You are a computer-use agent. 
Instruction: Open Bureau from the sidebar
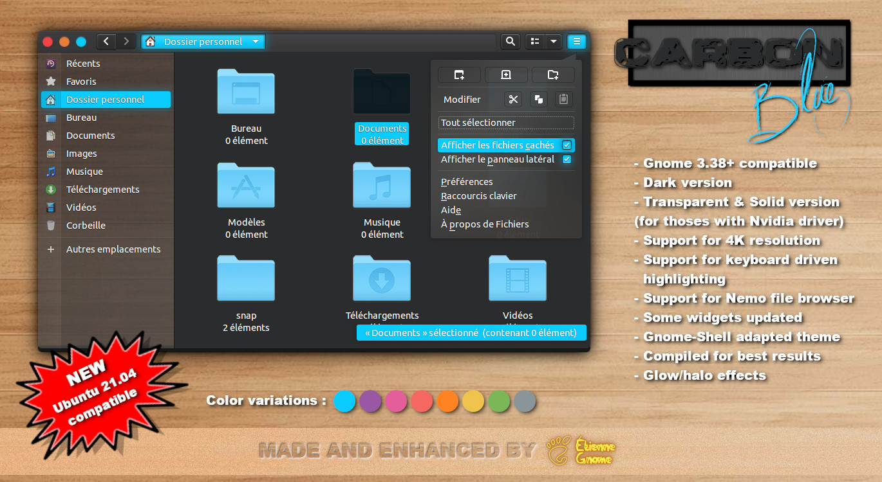106,118
